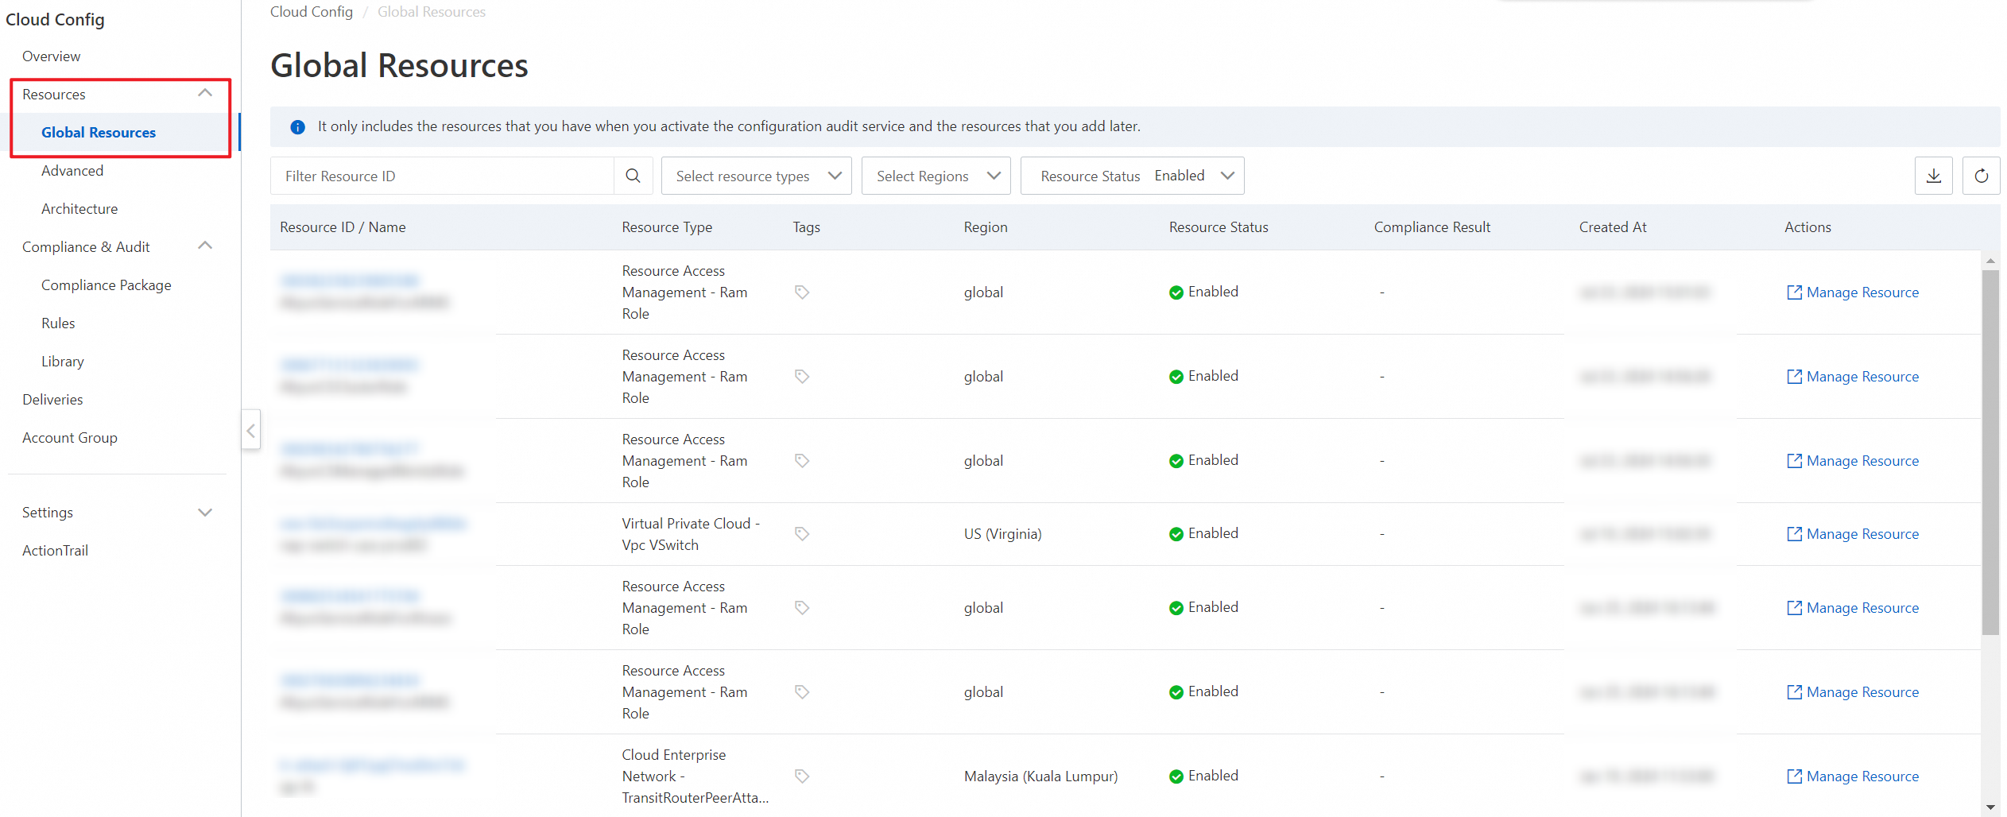Collapse the left sidebar panel
Image resolution: width=2007 pixels, height=817 pixels.
pos(251,430)
